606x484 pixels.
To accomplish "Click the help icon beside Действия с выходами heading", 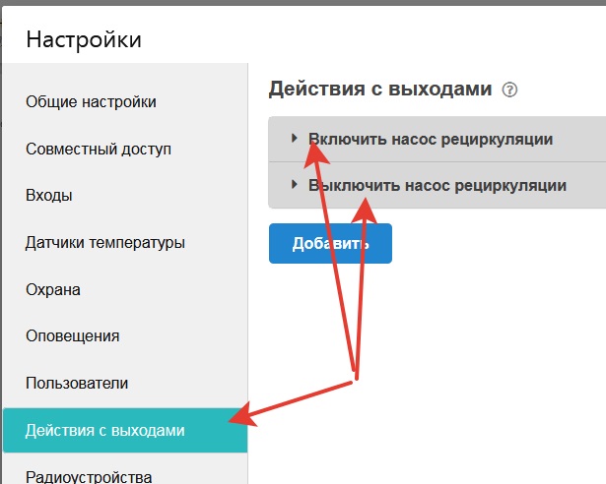I will pos(509,91).
